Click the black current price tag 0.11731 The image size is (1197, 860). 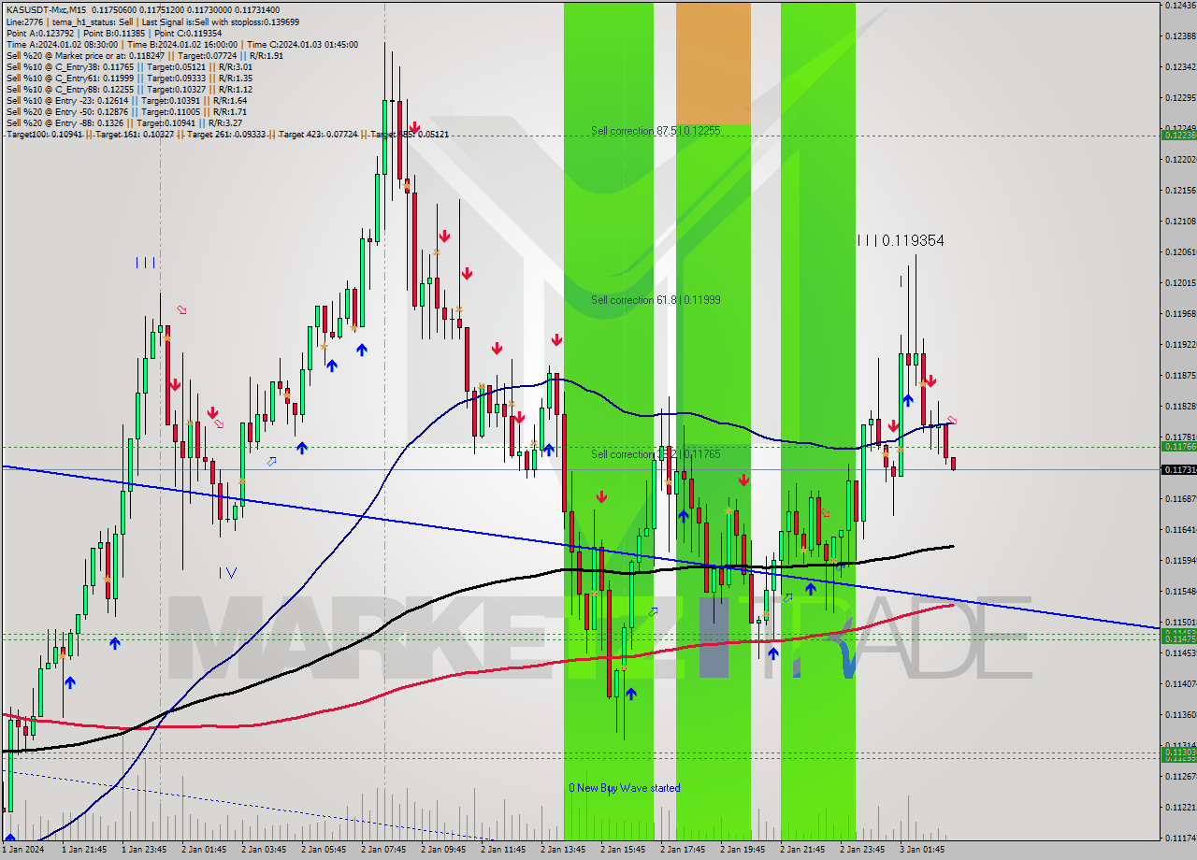[x=1178, y=469]
